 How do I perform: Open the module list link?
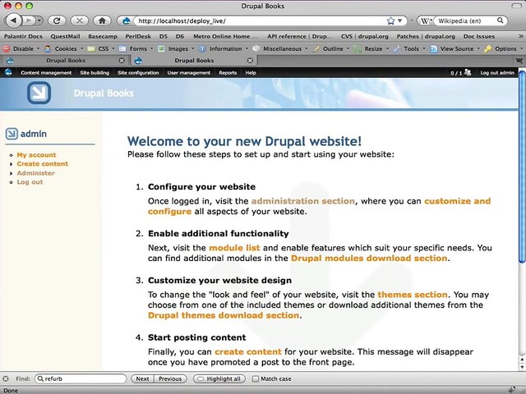[x=234, y=248]
